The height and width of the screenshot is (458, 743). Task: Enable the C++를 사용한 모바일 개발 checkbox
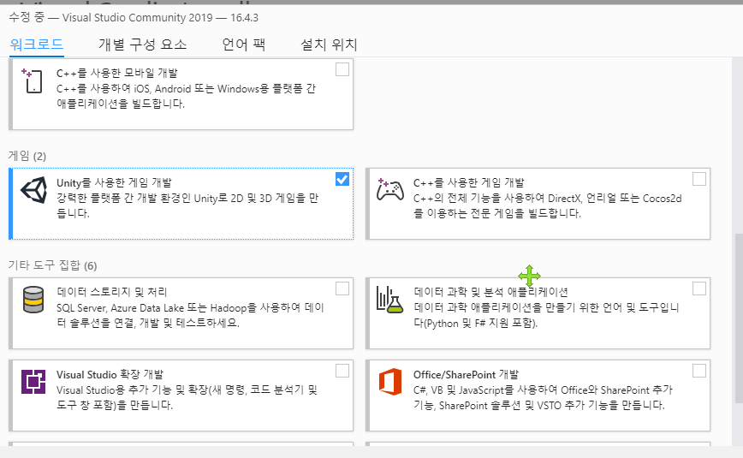pyautogui.click(x=342, y=69)
